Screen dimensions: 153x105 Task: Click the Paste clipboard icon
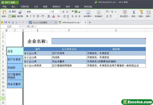(4, 12)
